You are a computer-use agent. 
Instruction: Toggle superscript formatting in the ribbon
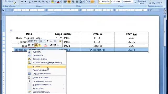click(43, 2)
